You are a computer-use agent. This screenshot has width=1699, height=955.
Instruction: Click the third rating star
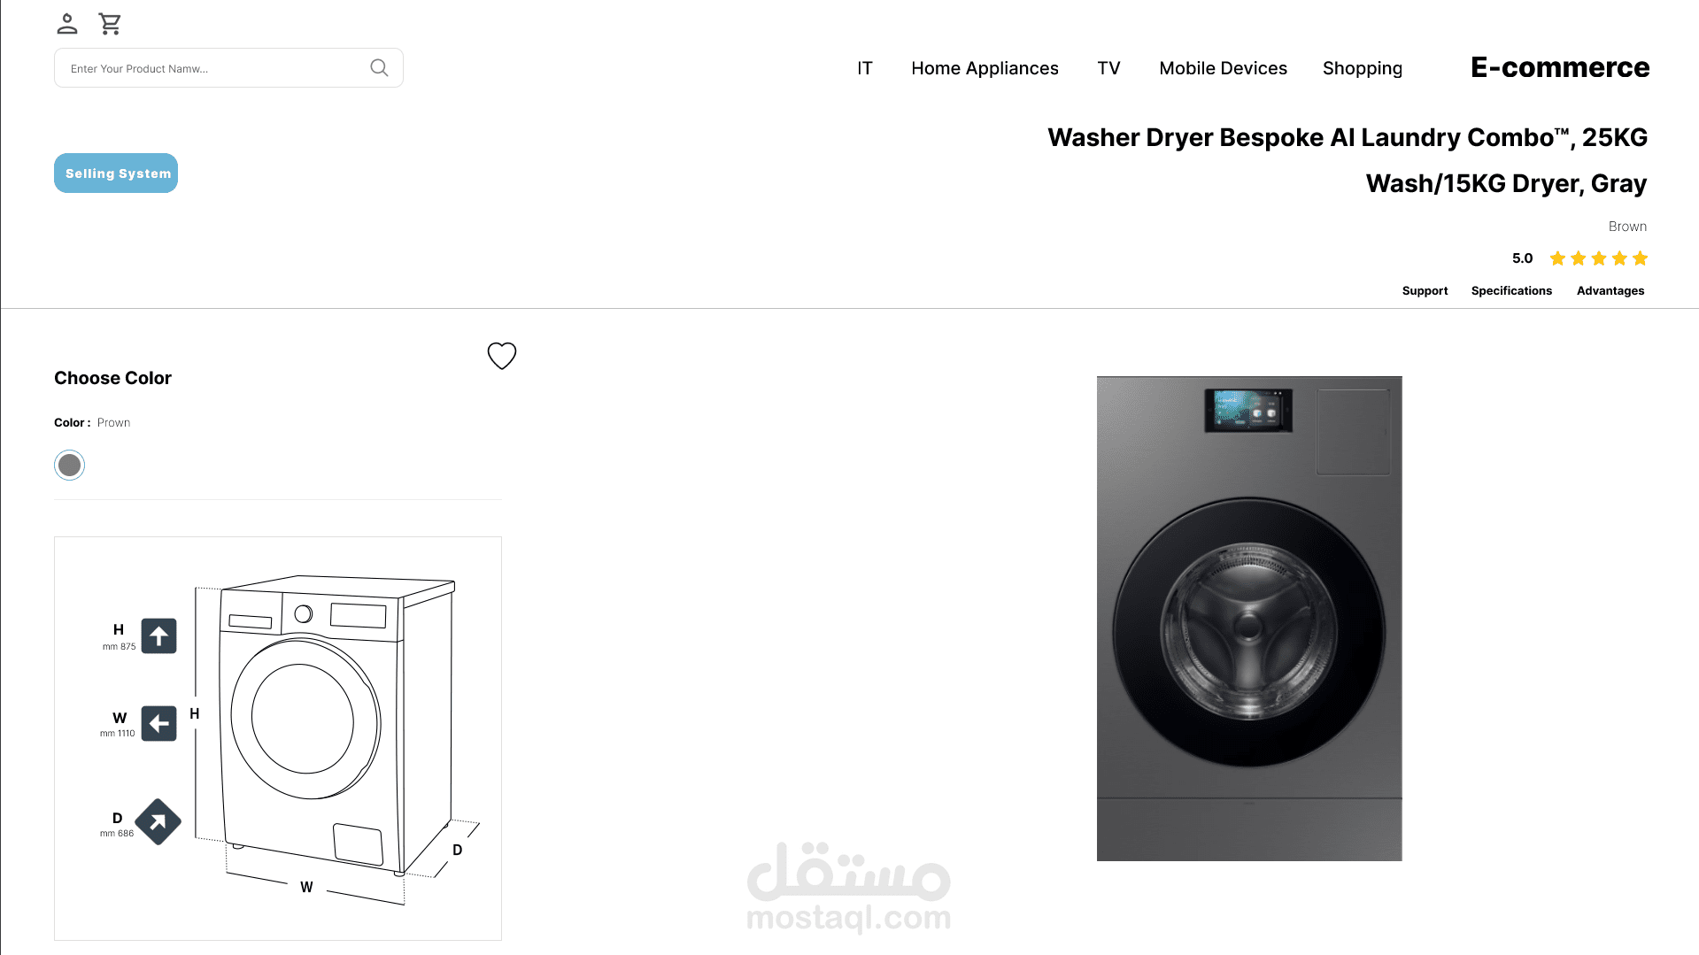pos(1599,258)
